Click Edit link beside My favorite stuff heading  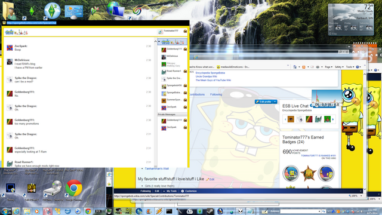[210, 179]
